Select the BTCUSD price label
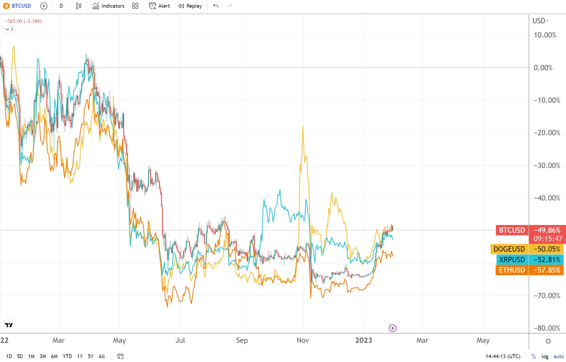The width and height of the screenshot is (566, 362). [512, 230]
